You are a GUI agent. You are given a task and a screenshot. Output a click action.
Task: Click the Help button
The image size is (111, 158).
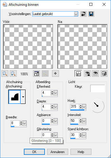pos(81,152)
